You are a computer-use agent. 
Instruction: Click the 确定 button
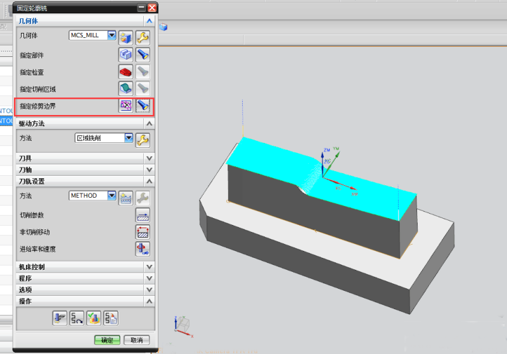tap(107, 340)
